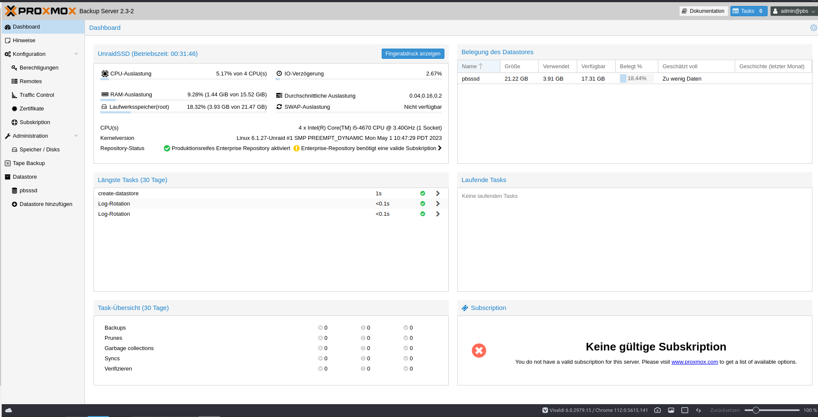Click the green status icon of create-datastore
Viewport: 818px width, 417px height.
(x=423, y=194)
